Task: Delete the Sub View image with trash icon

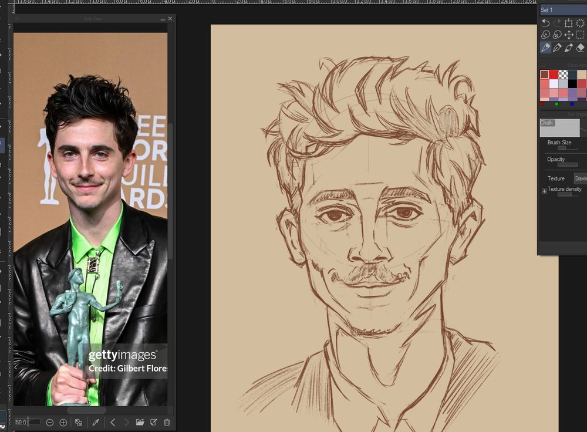Action: (166, 421)
